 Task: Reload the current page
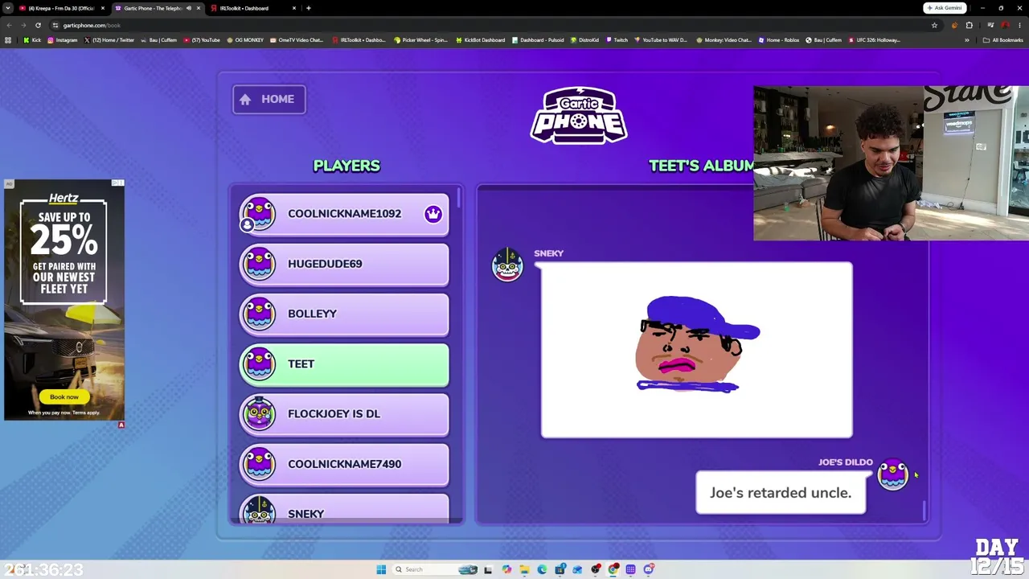tap(38, 25)
